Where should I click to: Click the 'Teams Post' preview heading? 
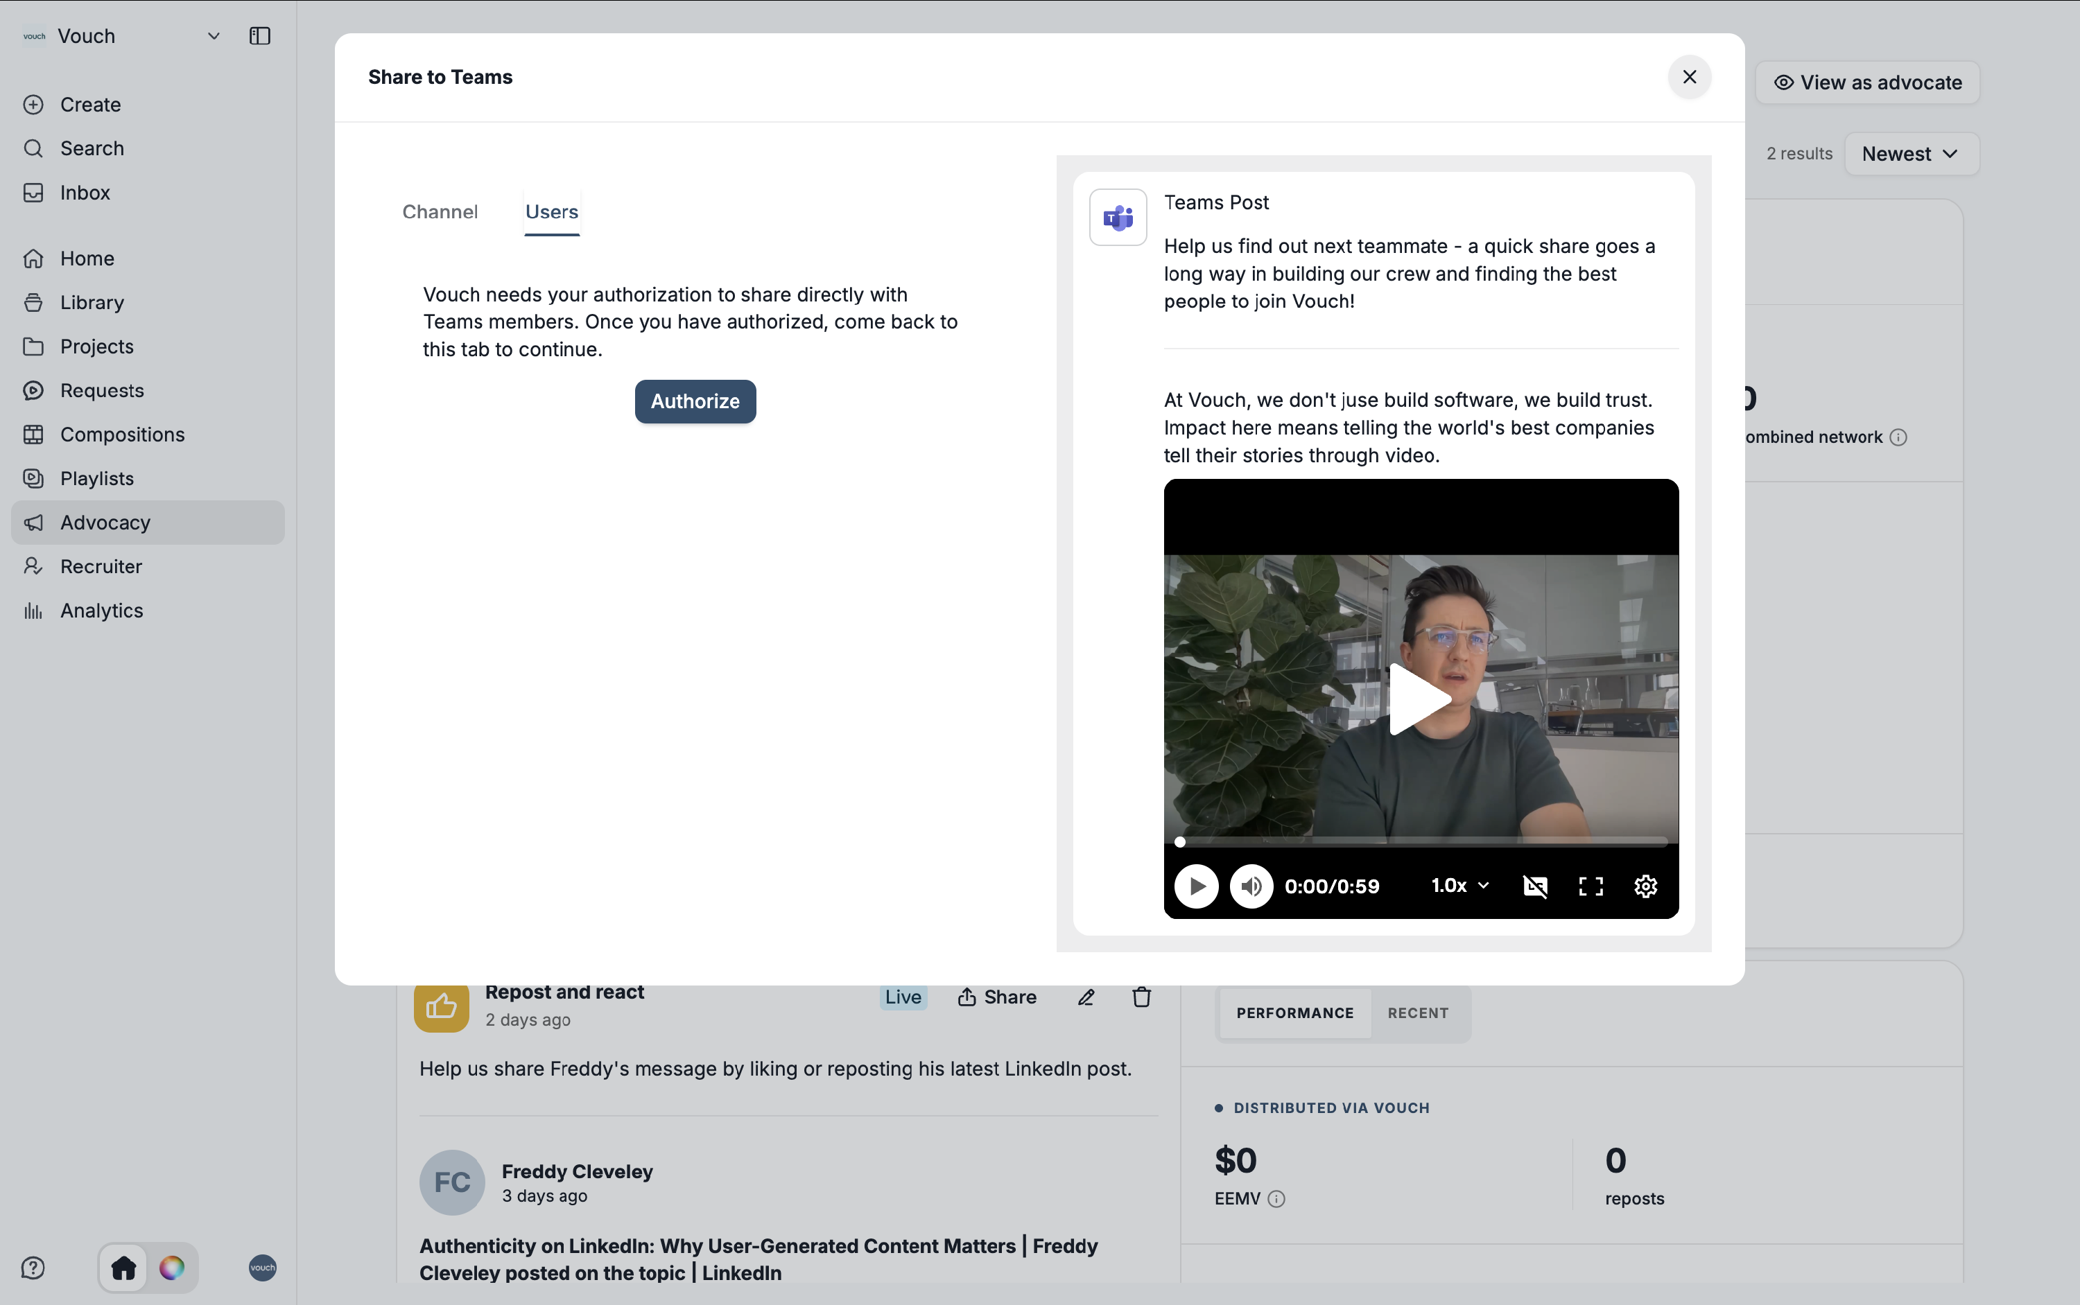[x=1215, y=202]
